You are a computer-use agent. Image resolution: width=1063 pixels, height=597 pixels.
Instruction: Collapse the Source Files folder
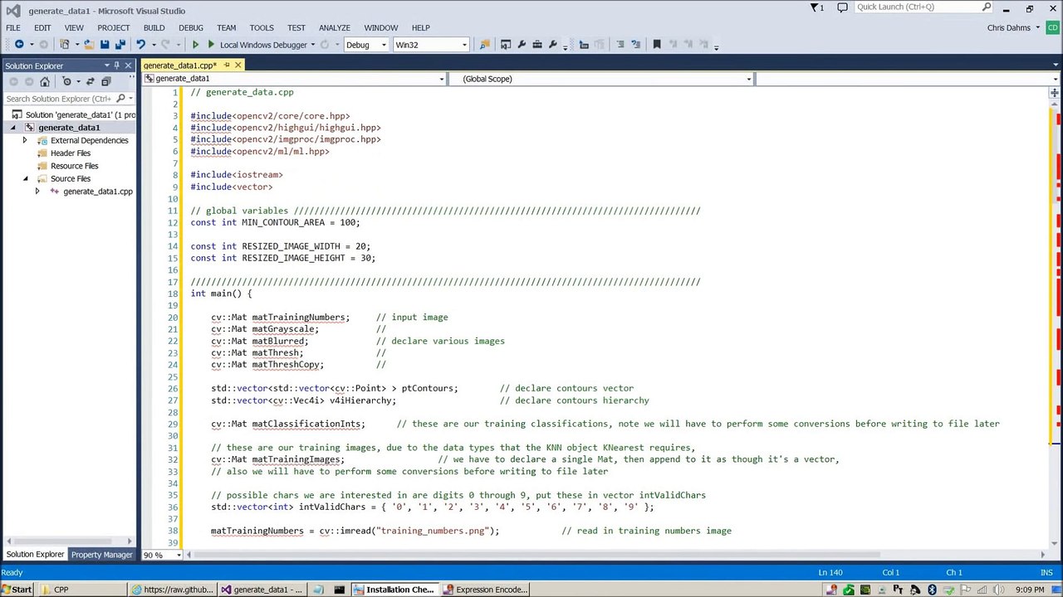click(25, 178)
